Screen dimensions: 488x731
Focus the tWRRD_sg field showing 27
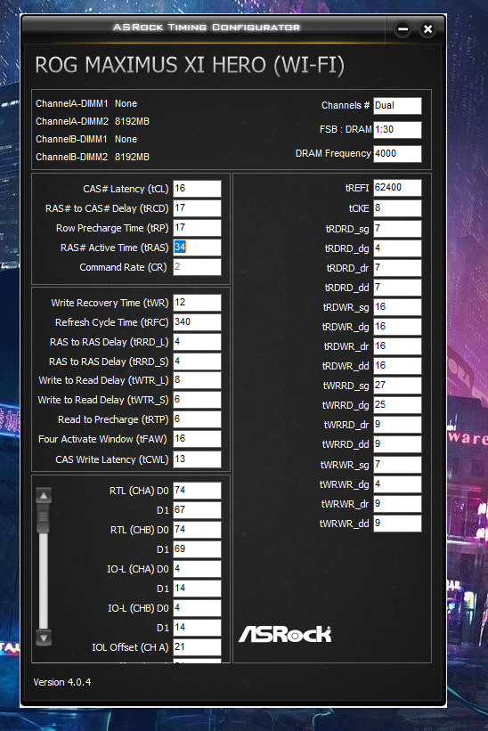[x=397, y=386]
